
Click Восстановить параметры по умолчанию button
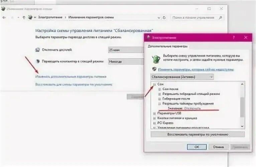(198, 134)
